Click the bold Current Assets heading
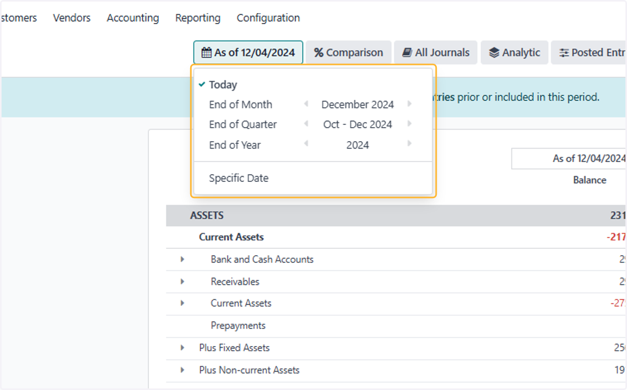The height and width of the screenshot is (390, 627). tap(231, 237)
